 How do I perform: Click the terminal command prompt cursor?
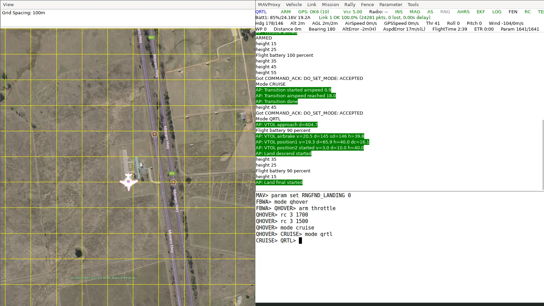300,241
